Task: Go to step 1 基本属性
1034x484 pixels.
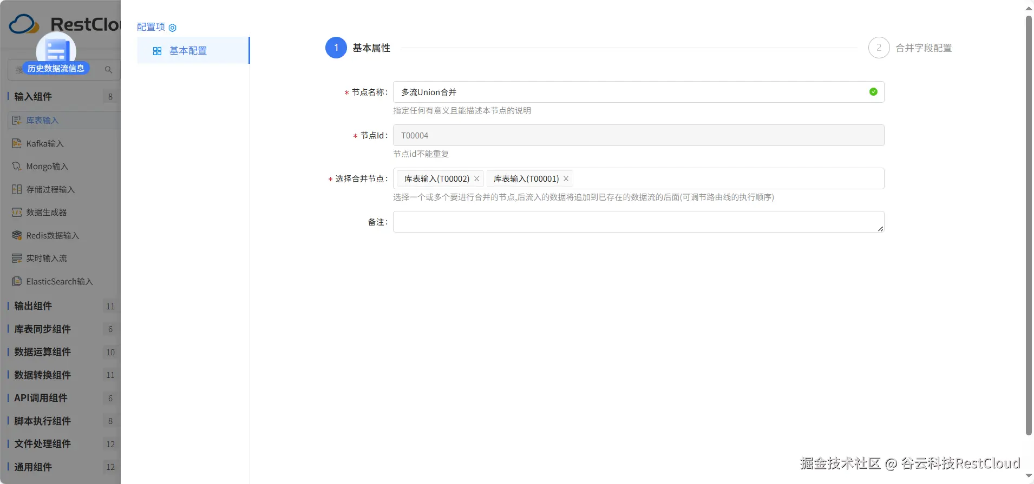Action: pyautogui.click(x=358, y=48)
